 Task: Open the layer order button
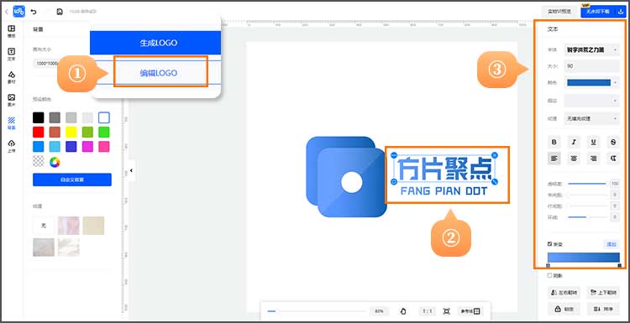click(602, 309)
